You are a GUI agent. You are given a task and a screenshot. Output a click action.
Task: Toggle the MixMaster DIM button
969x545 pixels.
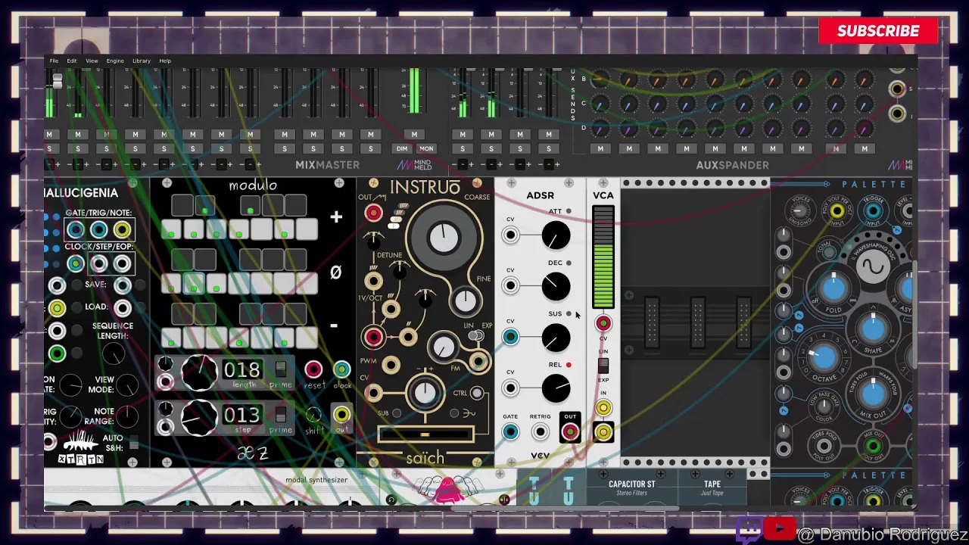[x=402, y=148]
